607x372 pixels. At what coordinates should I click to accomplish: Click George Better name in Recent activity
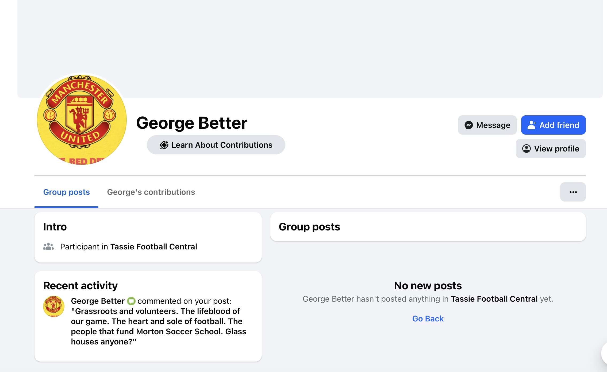point(98,301)
